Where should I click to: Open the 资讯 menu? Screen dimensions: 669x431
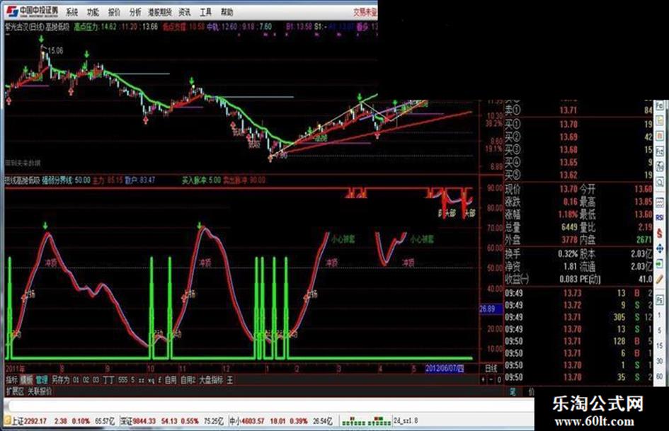[185, 12]
